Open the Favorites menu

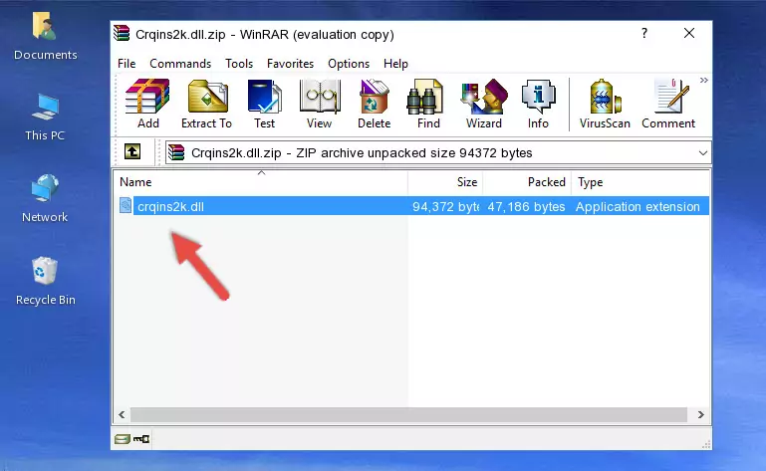click(x=290, y=64)
